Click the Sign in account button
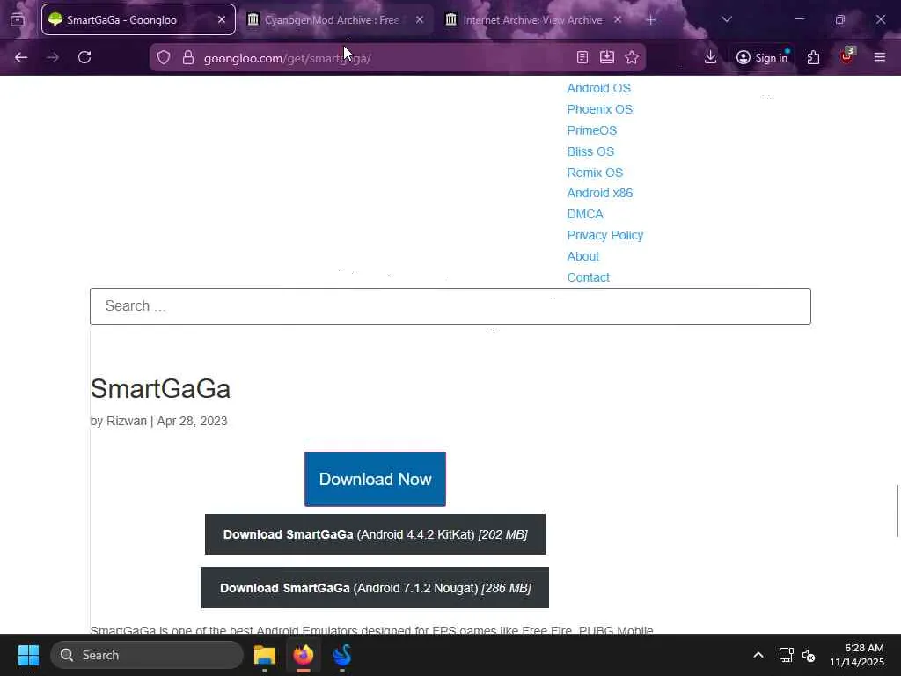The image size is (901, 676). (763, 57)
